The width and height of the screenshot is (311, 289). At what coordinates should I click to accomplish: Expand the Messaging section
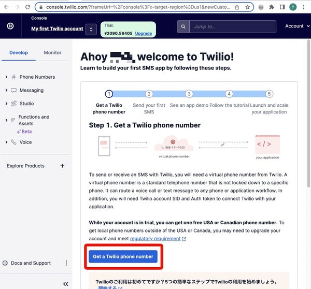(6, 91)
